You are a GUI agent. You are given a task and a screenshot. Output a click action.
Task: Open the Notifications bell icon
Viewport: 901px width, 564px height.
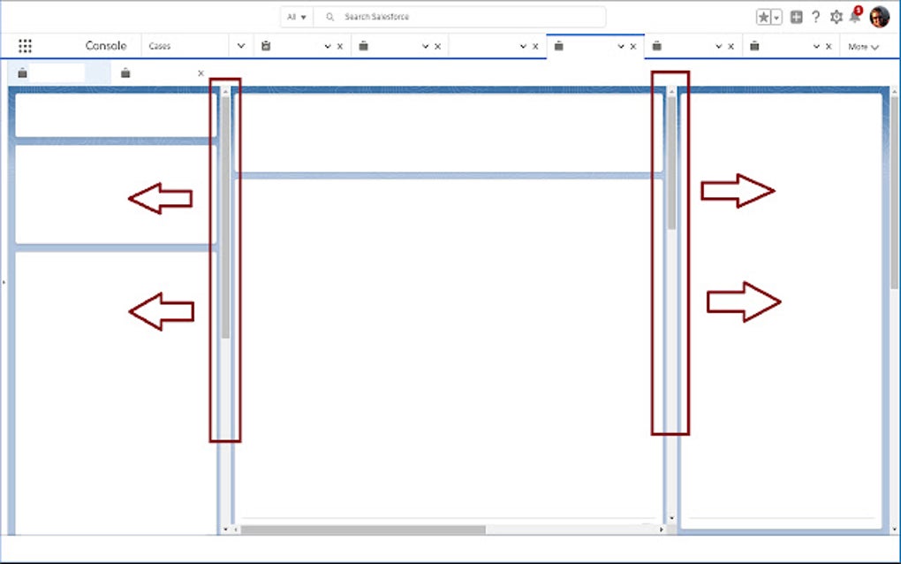click(x=855, y=16)
